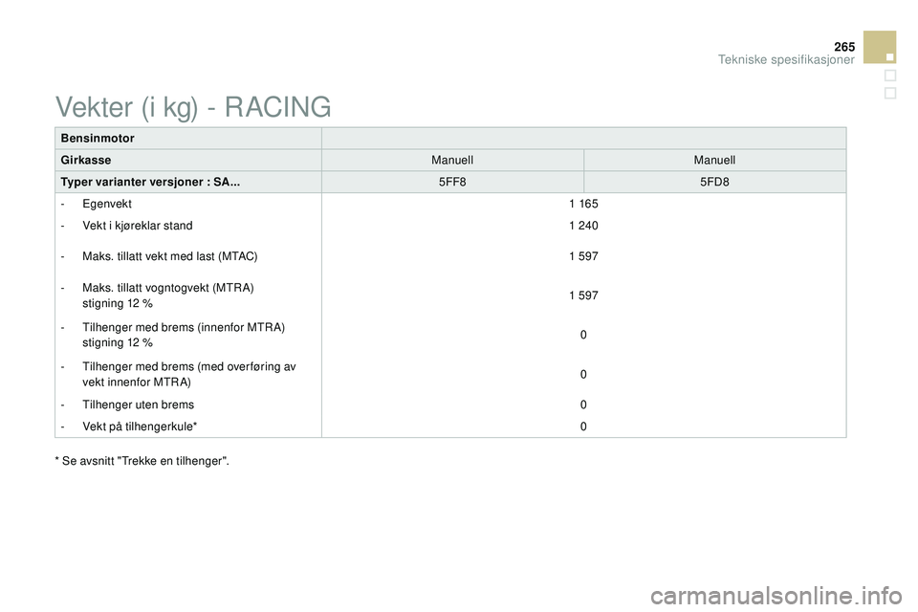918x612 pixels.
Task: Click the page title 'Vekter (i kg) - RACING'
Action: click(193, 108)
